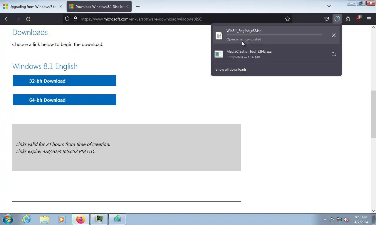Click the Downloads heading

[x=30, y=32]
